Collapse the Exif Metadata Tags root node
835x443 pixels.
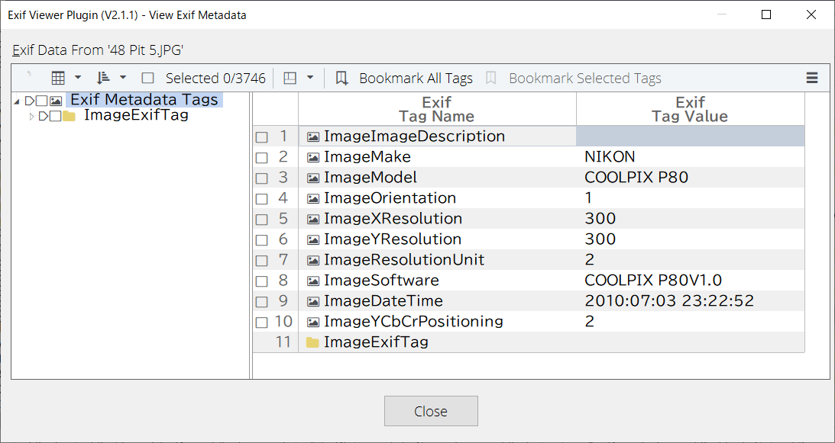(x=18, y=101)
